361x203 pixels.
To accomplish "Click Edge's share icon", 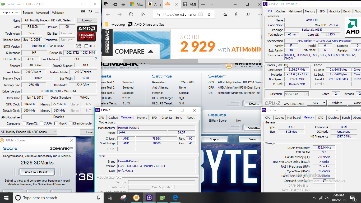I will (248, 15).
